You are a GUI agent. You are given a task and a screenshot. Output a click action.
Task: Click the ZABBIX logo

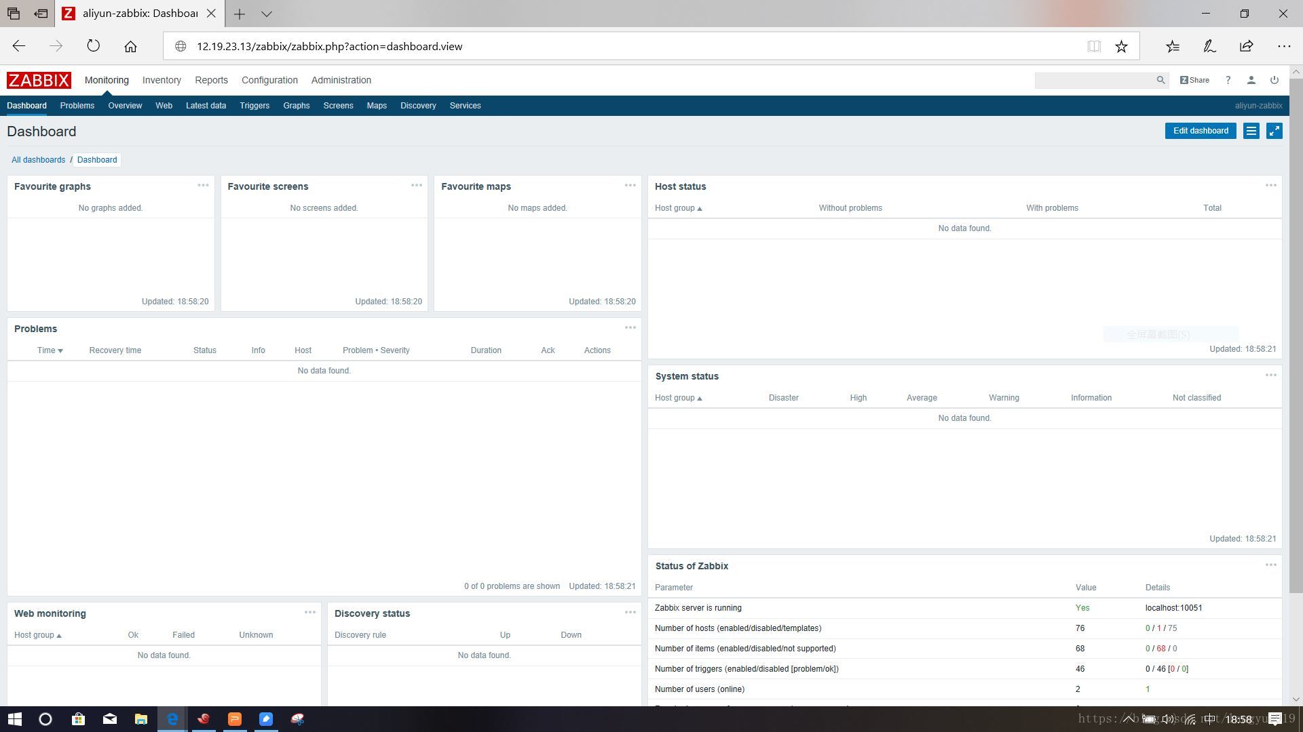point(39,80)
